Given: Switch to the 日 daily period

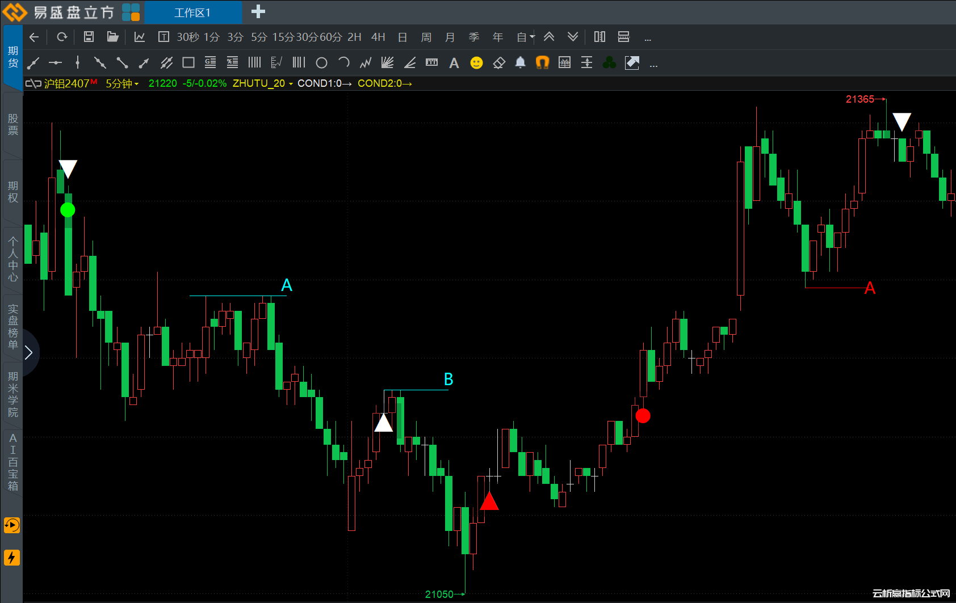Looking at the screenshot, I should click(x=402, y=37).
